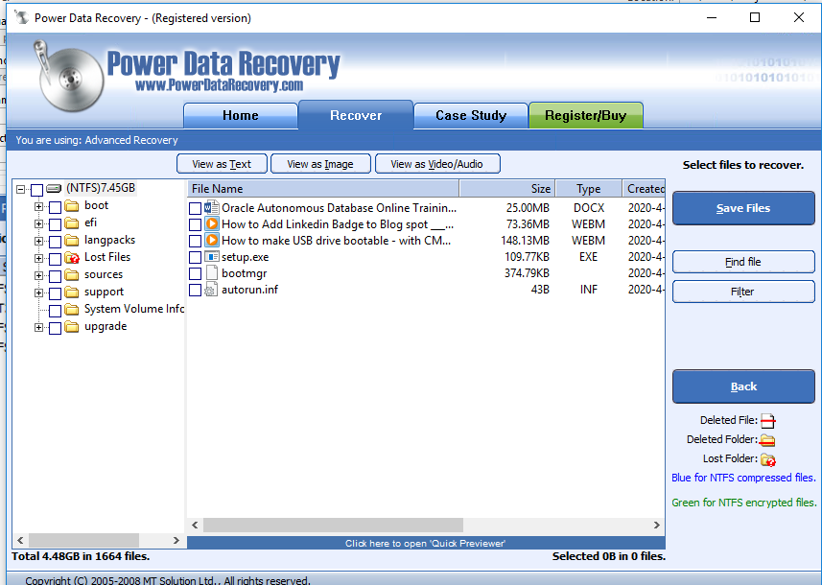Click the setup.exe file icon
This screenshot has height=585, width=822.
point(211,257)
